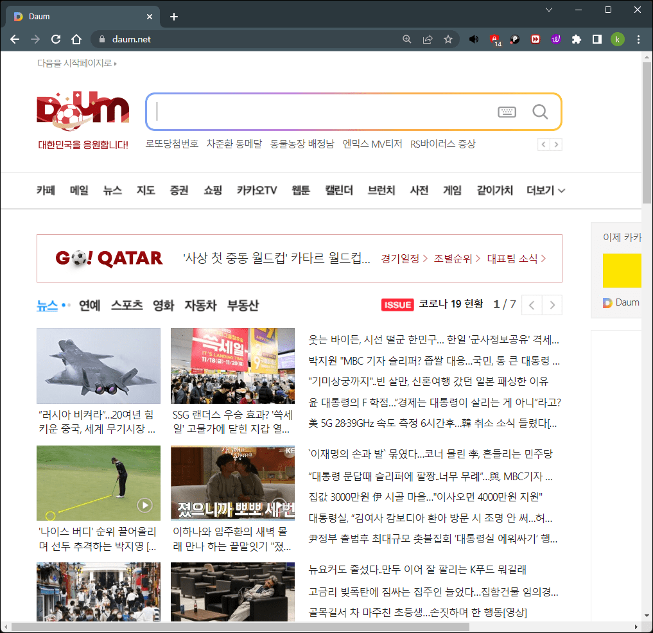
Task: Open the red extension with badge 14
Action: [495, 40]
